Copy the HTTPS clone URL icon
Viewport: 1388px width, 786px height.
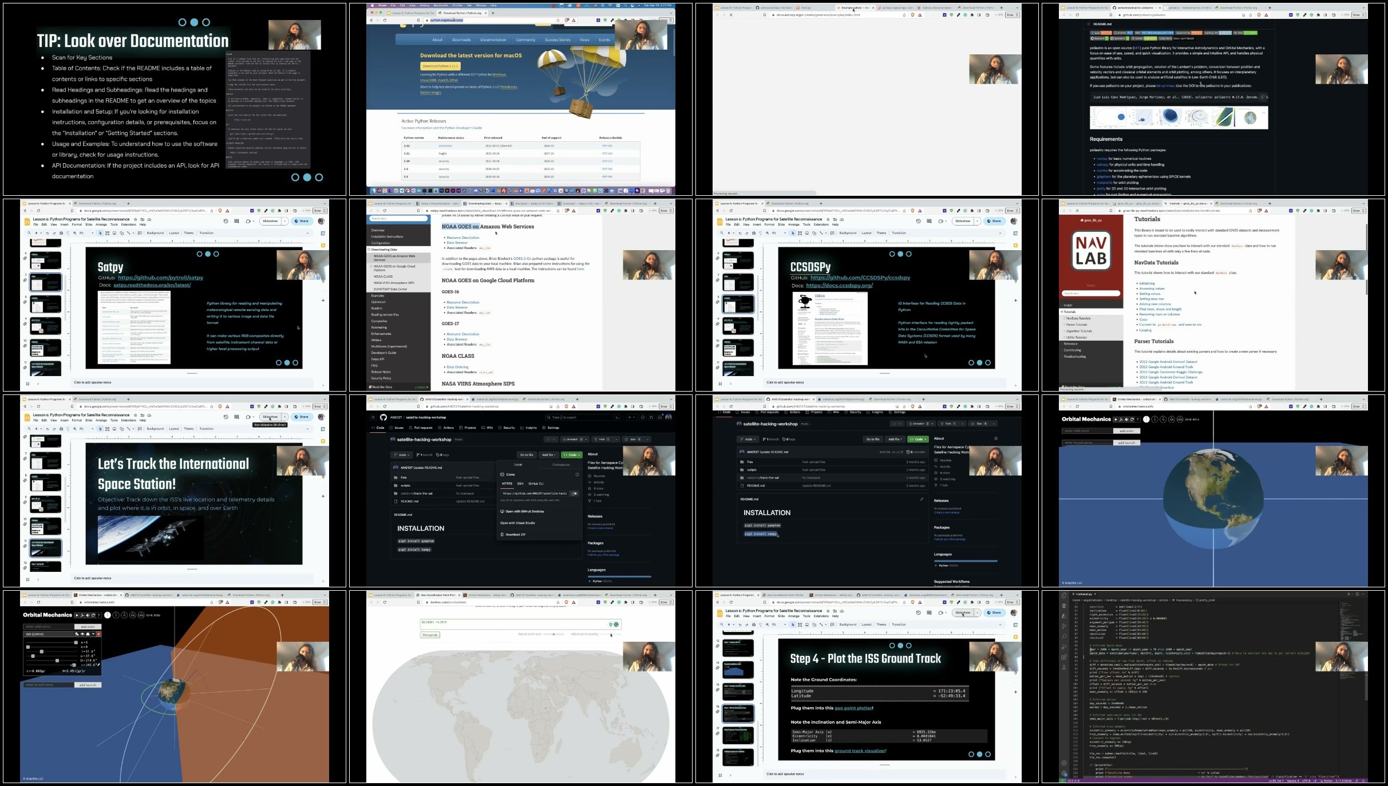[x=574, y=493]
